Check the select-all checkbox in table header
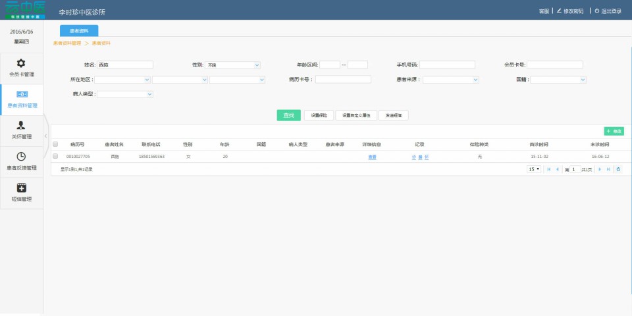 (55, 144)
